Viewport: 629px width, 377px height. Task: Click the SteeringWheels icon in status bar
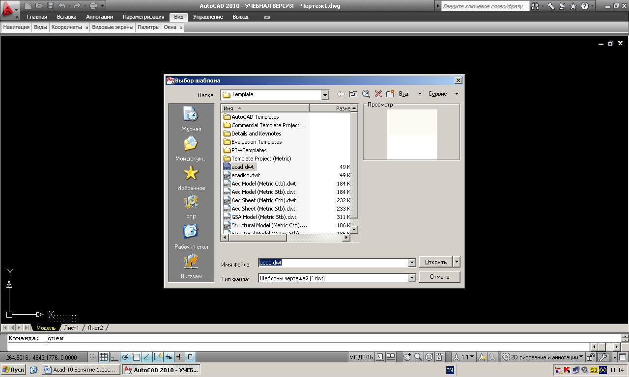click(429, 357)
